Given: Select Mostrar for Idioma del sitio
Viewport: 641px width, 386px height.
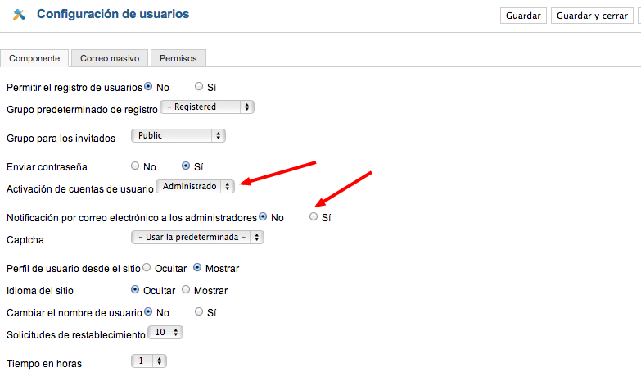Looking at the screenshot, I should [x=186, y=289].
